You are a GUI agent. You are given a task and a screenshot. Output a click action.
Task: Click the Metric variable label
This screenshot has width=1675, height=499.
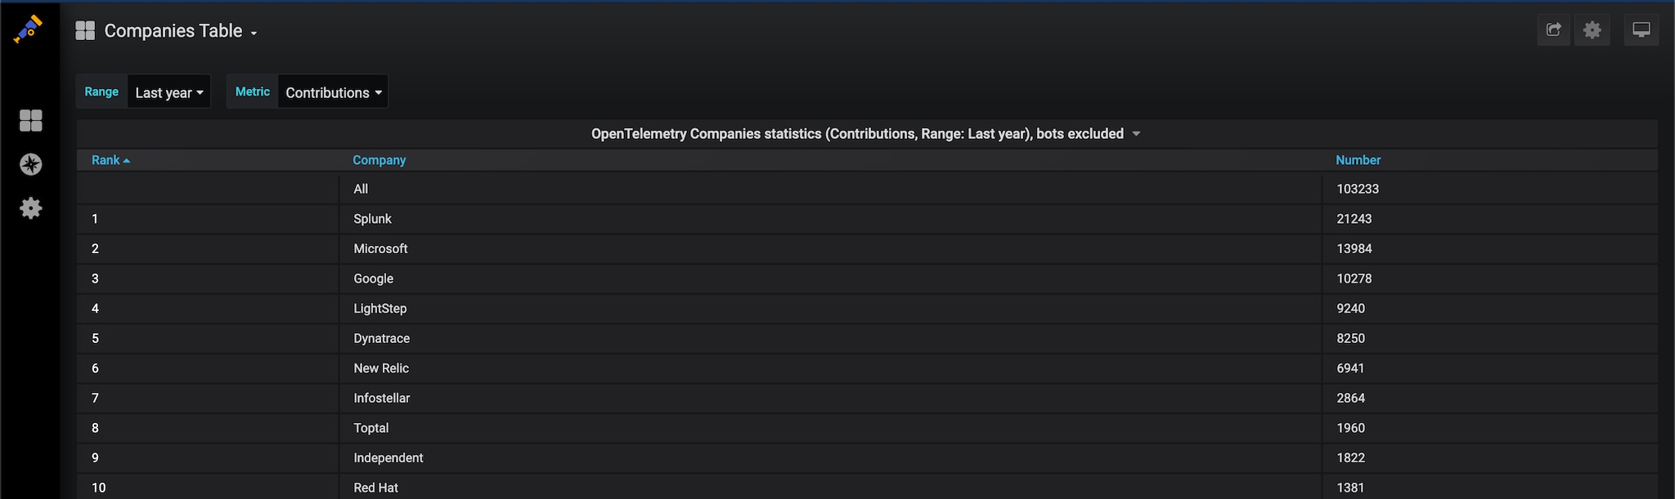pos(253,92)
